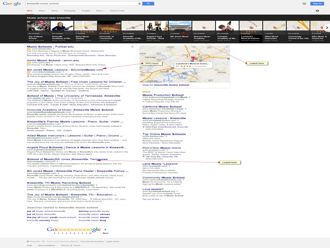The image size is (330, 248).
Task: Click Map for knoxville music school link
Action: coord(166,85)
